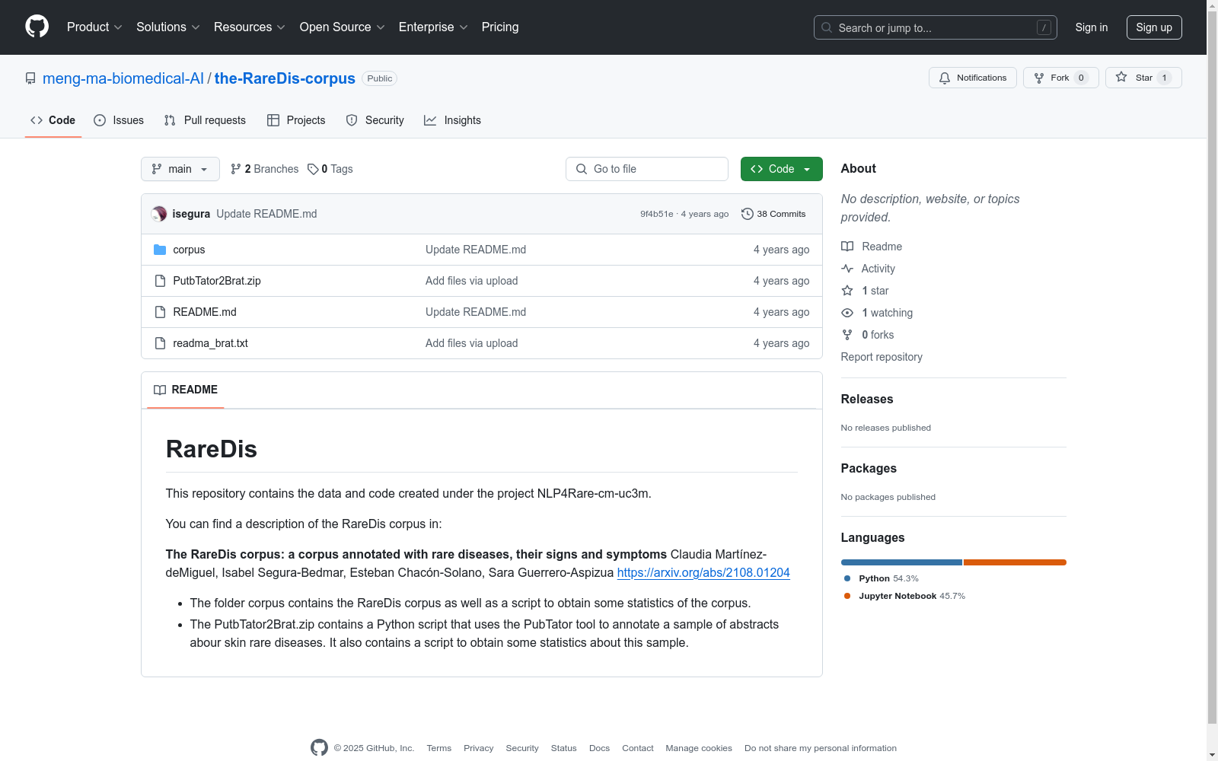Image resolution: width=1218 pixels, height=761 pixels.
Task: Open meng-ma-biomedical-AI owner profile
Action: (123, 78)
